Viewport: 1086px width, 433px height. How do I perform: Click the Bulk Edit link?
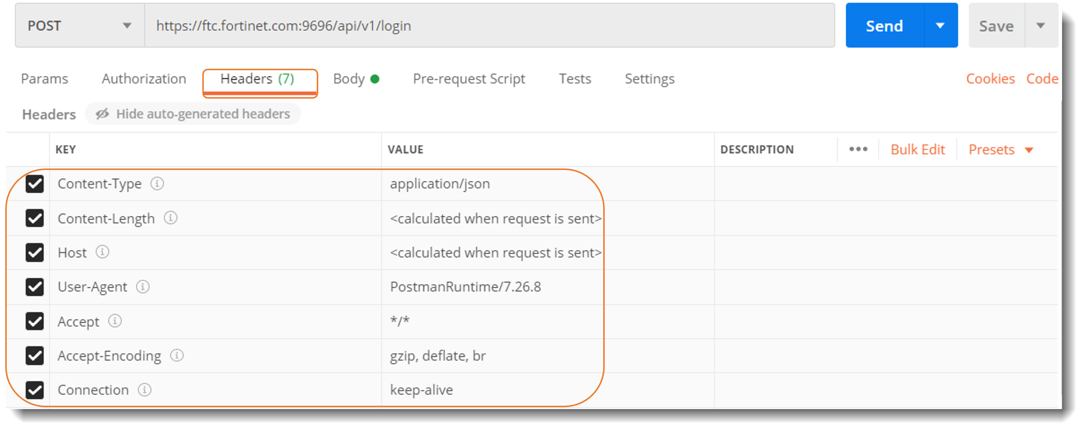(917, 149)
